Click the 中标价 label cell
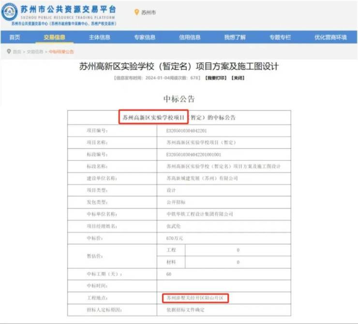 pos(112,238)
